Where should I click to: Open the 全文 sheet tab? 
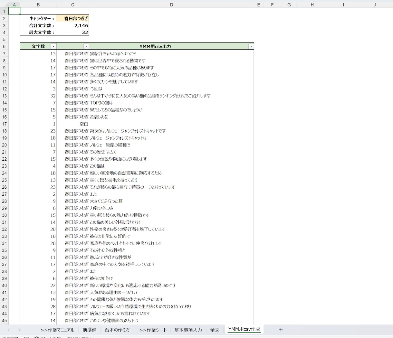coord(215,330)
